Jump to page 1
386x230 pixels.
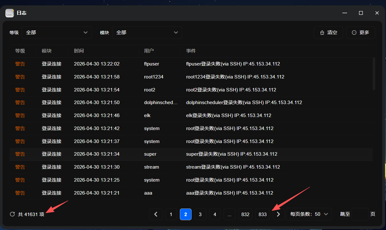coord(171,214)
